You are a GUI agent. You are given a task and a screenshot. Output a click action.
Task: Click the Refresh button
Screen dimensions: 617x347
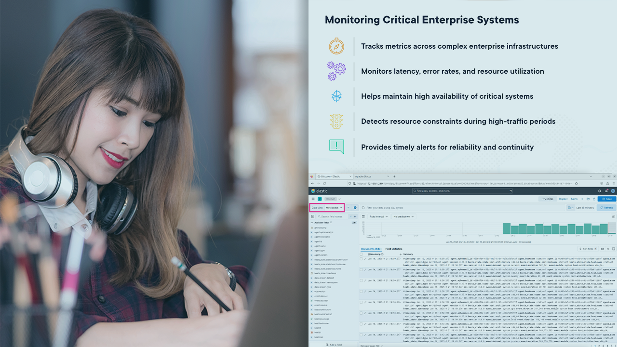pyautogui.click(x=606, y=208)
